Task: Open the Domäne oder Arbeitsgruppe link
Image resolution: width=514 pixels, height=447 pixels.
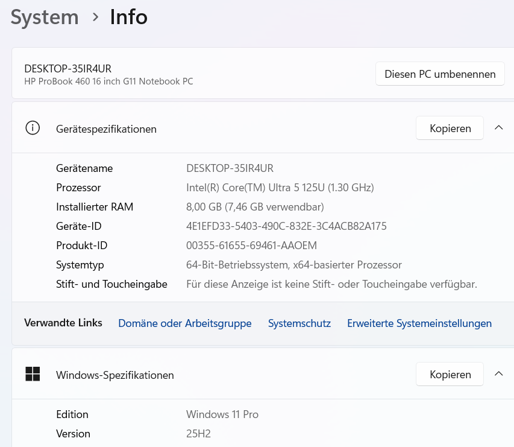Action: (185, 323)
